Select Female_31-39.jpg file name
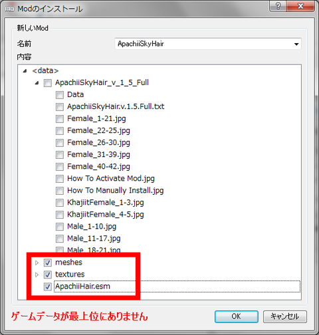 click(98, 155)
